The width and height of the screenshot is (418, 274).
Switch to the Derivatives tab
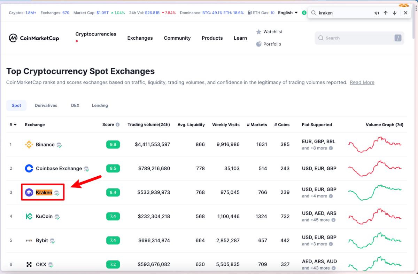coord(46,105)
